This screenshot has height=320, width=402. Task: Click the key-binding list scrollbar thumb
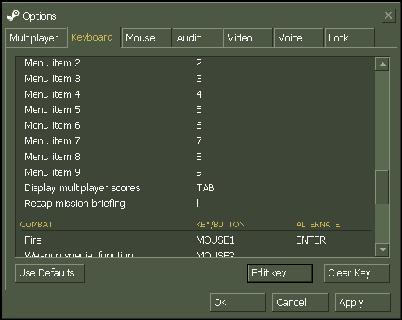[382, 187]
